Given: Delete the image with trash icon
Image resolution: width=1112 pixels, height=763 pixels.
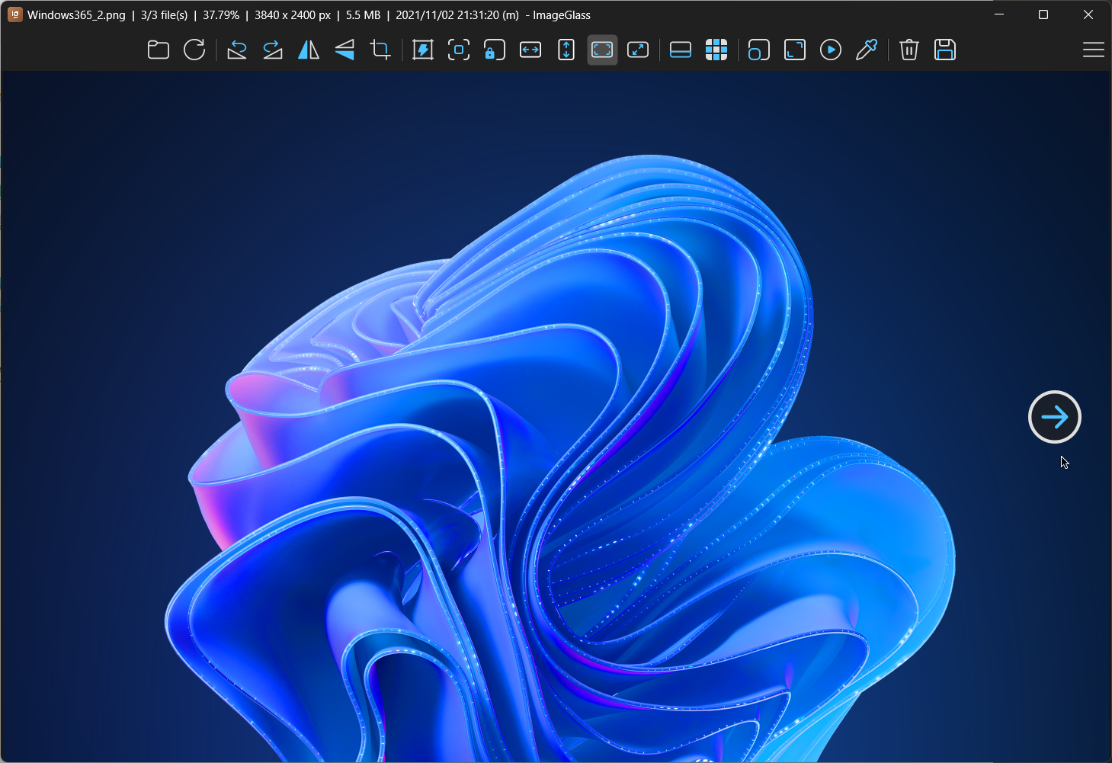Looking at the screenshot, I should pyautogui.click(x=909, y=50).
